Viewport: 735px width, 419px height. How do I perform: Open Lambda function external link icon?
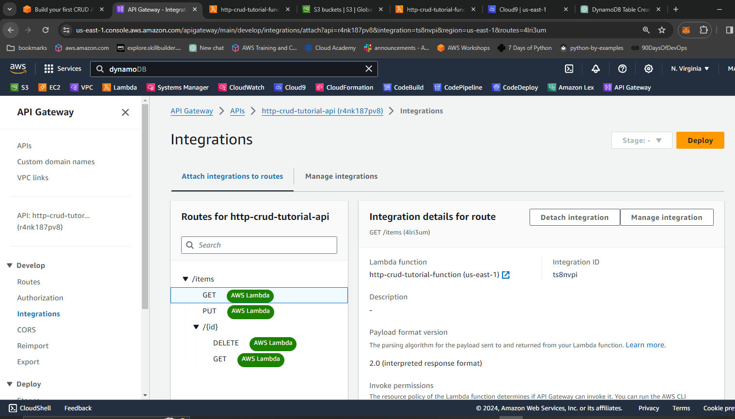(506, 275)
